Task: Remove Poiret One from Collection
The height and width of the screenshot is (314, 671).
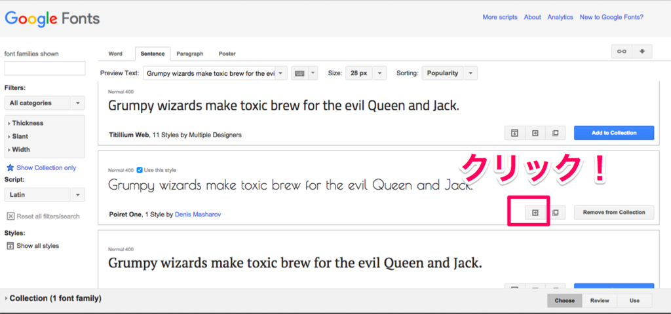Action: tap(614, 213)
